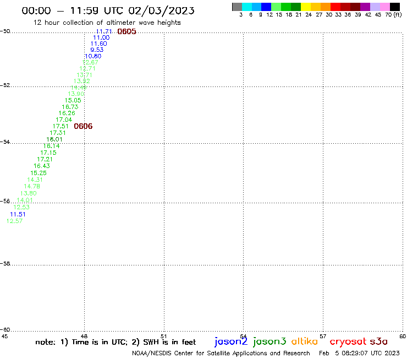The height and width of the screenshot is (358, 407).
Task: Select the 13.80 wave height value
Action: [x=28, y=193]
